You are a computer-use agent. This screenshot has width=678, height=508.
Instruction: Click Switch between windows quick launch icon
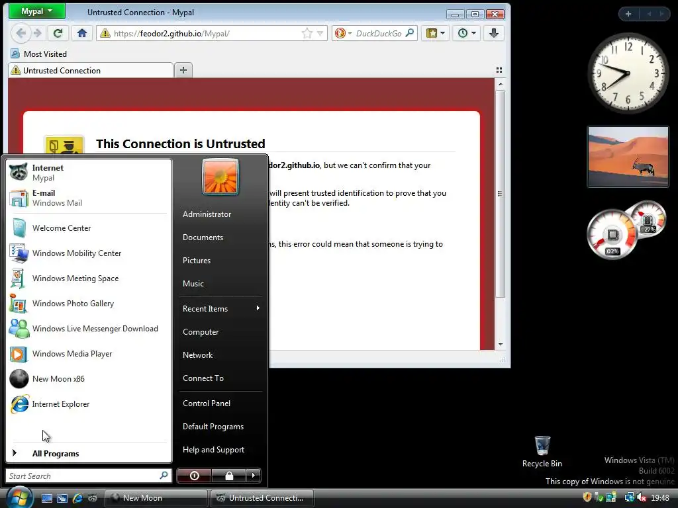(62, 498)
